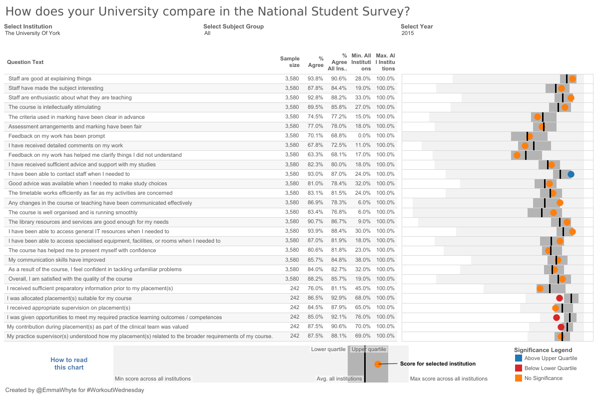Click orange dot for 'Feedback on my work has been prompt'

(x=530, y=136)
